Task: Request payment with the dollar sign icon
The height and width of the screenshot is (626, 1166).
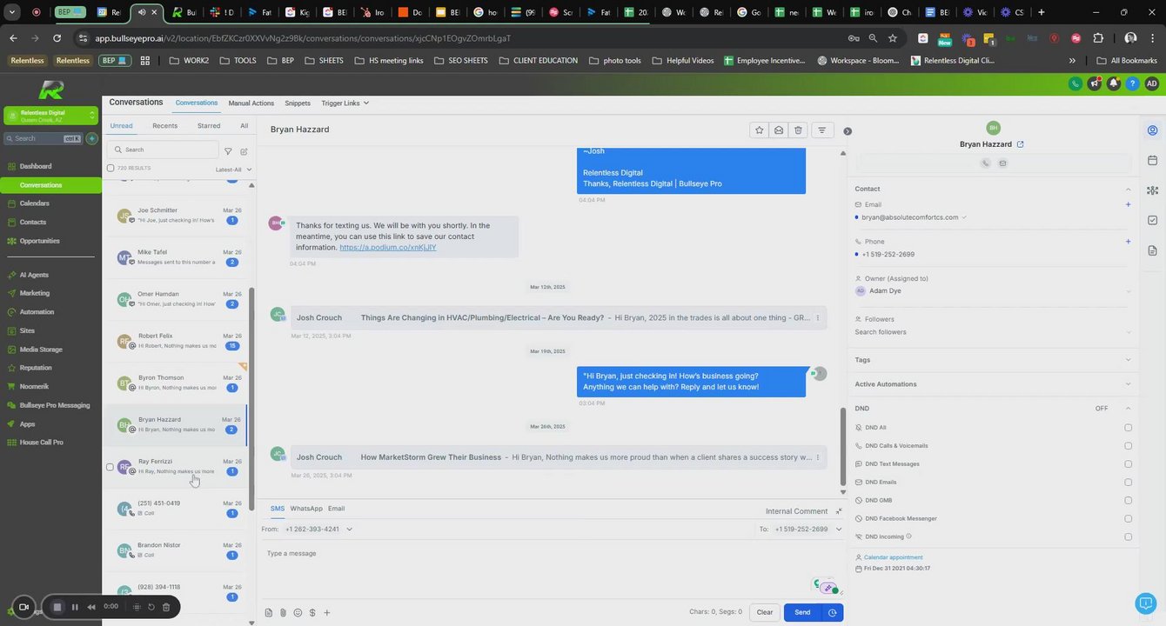Action: pyautogui.click(x=312, y=613)
